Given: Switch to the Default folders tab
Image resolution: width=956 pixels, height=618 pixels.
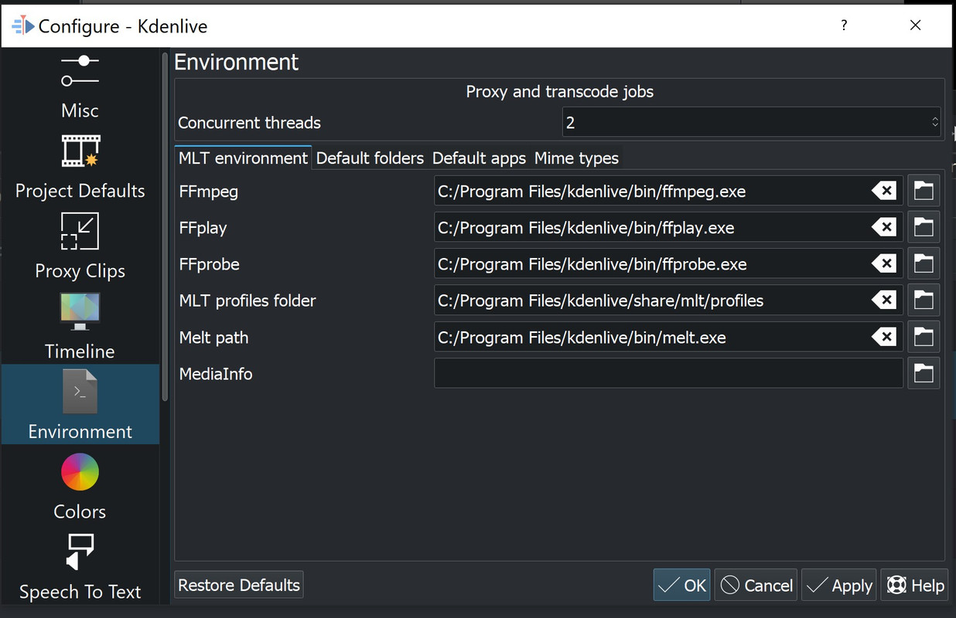Looking at the screenshot, I should point(370,158).
